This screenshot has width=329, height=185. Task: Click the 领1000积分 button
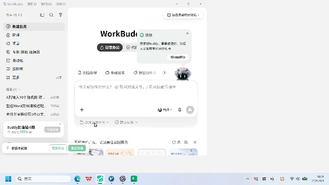tap(178, 57)
